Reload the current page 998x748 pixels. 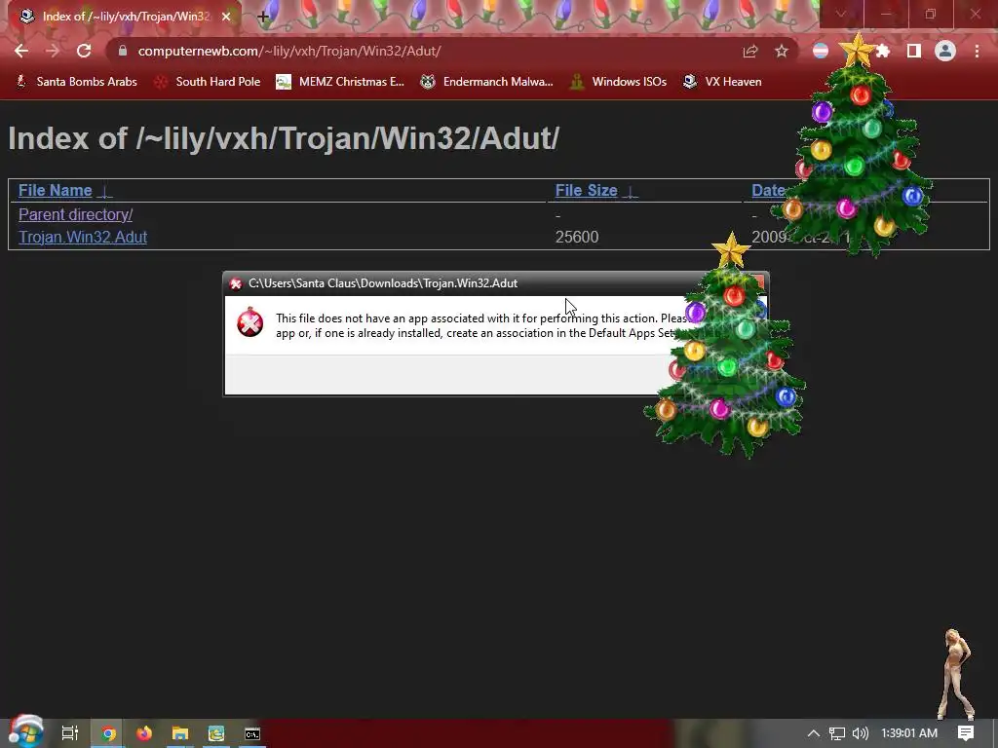point(84,51)
